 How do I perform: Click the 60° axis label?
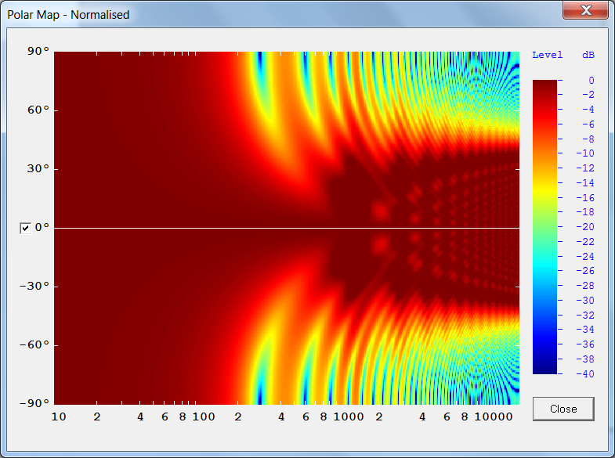click(38, 110)
